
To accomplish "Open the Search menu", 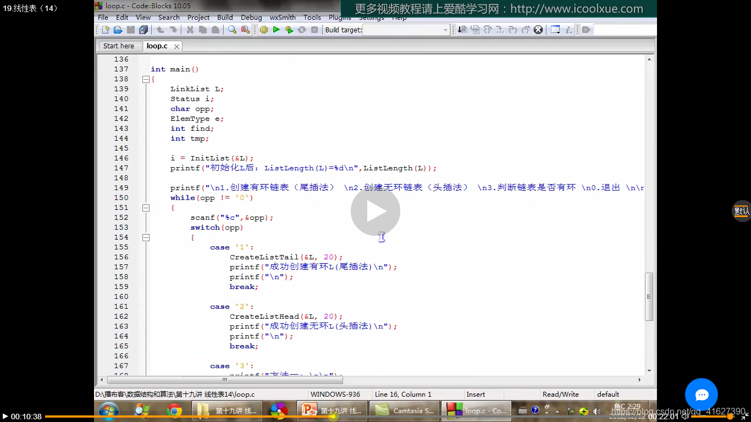I will pyautogui.click(x=169, y=18).
